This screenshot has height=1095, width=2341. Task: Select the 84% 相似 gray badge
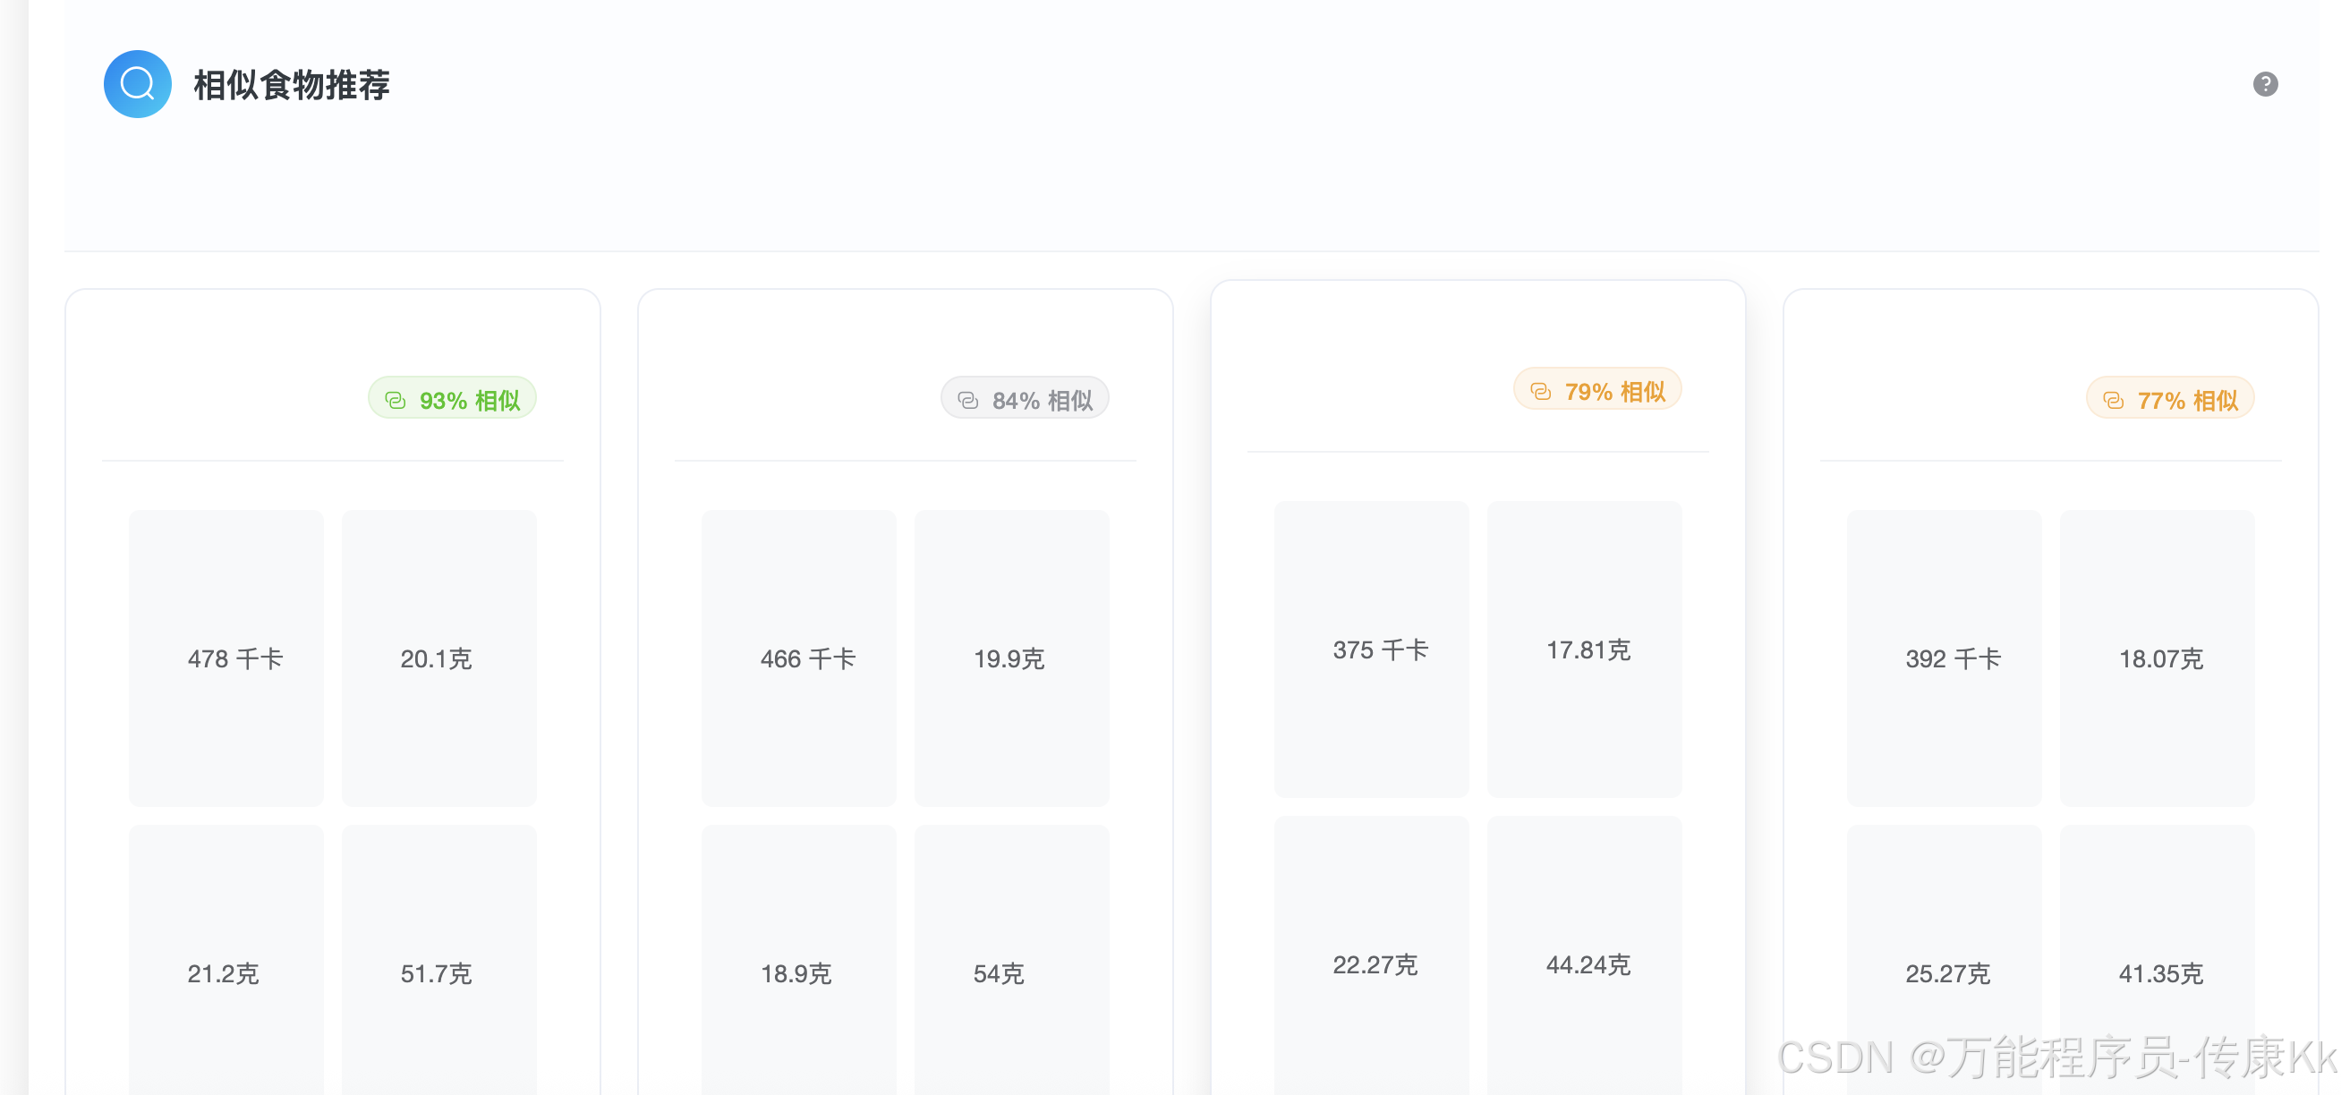point(1026,399)
